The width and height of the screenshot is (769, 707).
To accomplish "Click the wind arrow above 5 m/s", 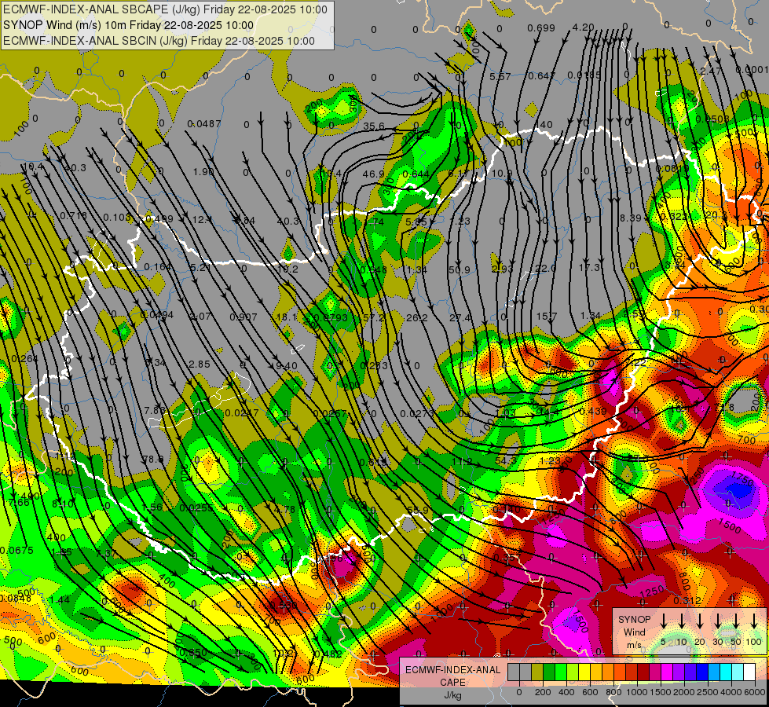I will pos(664,621).
